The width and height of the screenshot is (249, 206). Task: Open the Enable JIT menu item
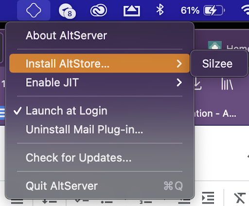point(100,82)
